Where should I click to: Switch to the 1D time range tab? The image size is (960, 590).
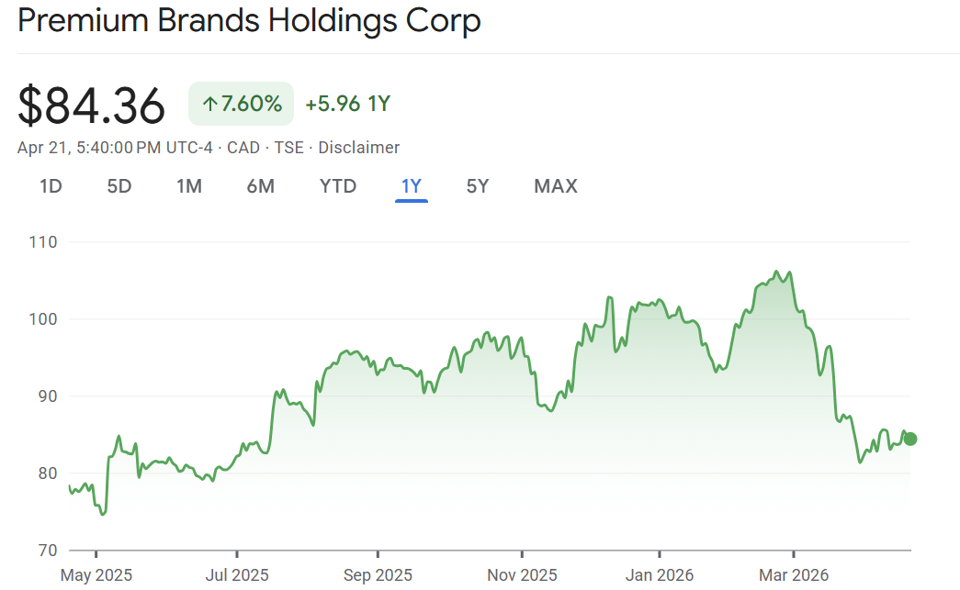point(51,186)
